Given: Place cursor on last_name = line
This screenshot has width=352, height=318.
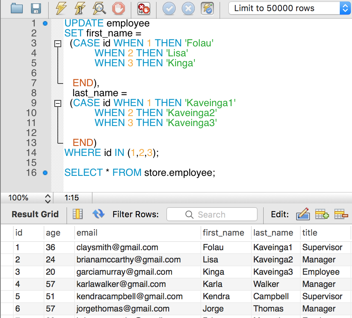Looking at the screenshot, I should pyautogui.click(x=100, y=93).
